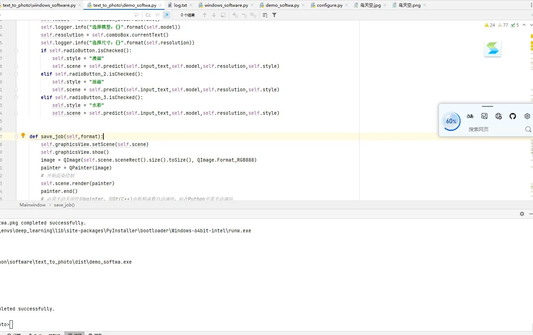Toggle match case (Cc) in find bar

148,15
